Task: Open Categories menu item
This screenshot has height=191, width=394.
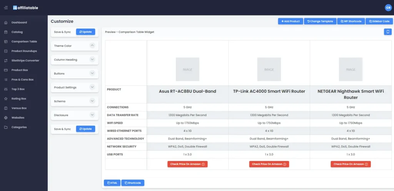Action: pos(19,127)
